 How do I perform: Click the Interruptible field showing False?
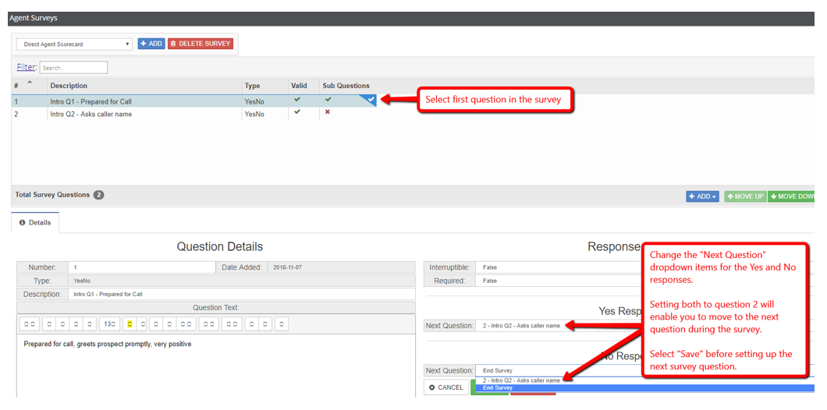(559, 267)
